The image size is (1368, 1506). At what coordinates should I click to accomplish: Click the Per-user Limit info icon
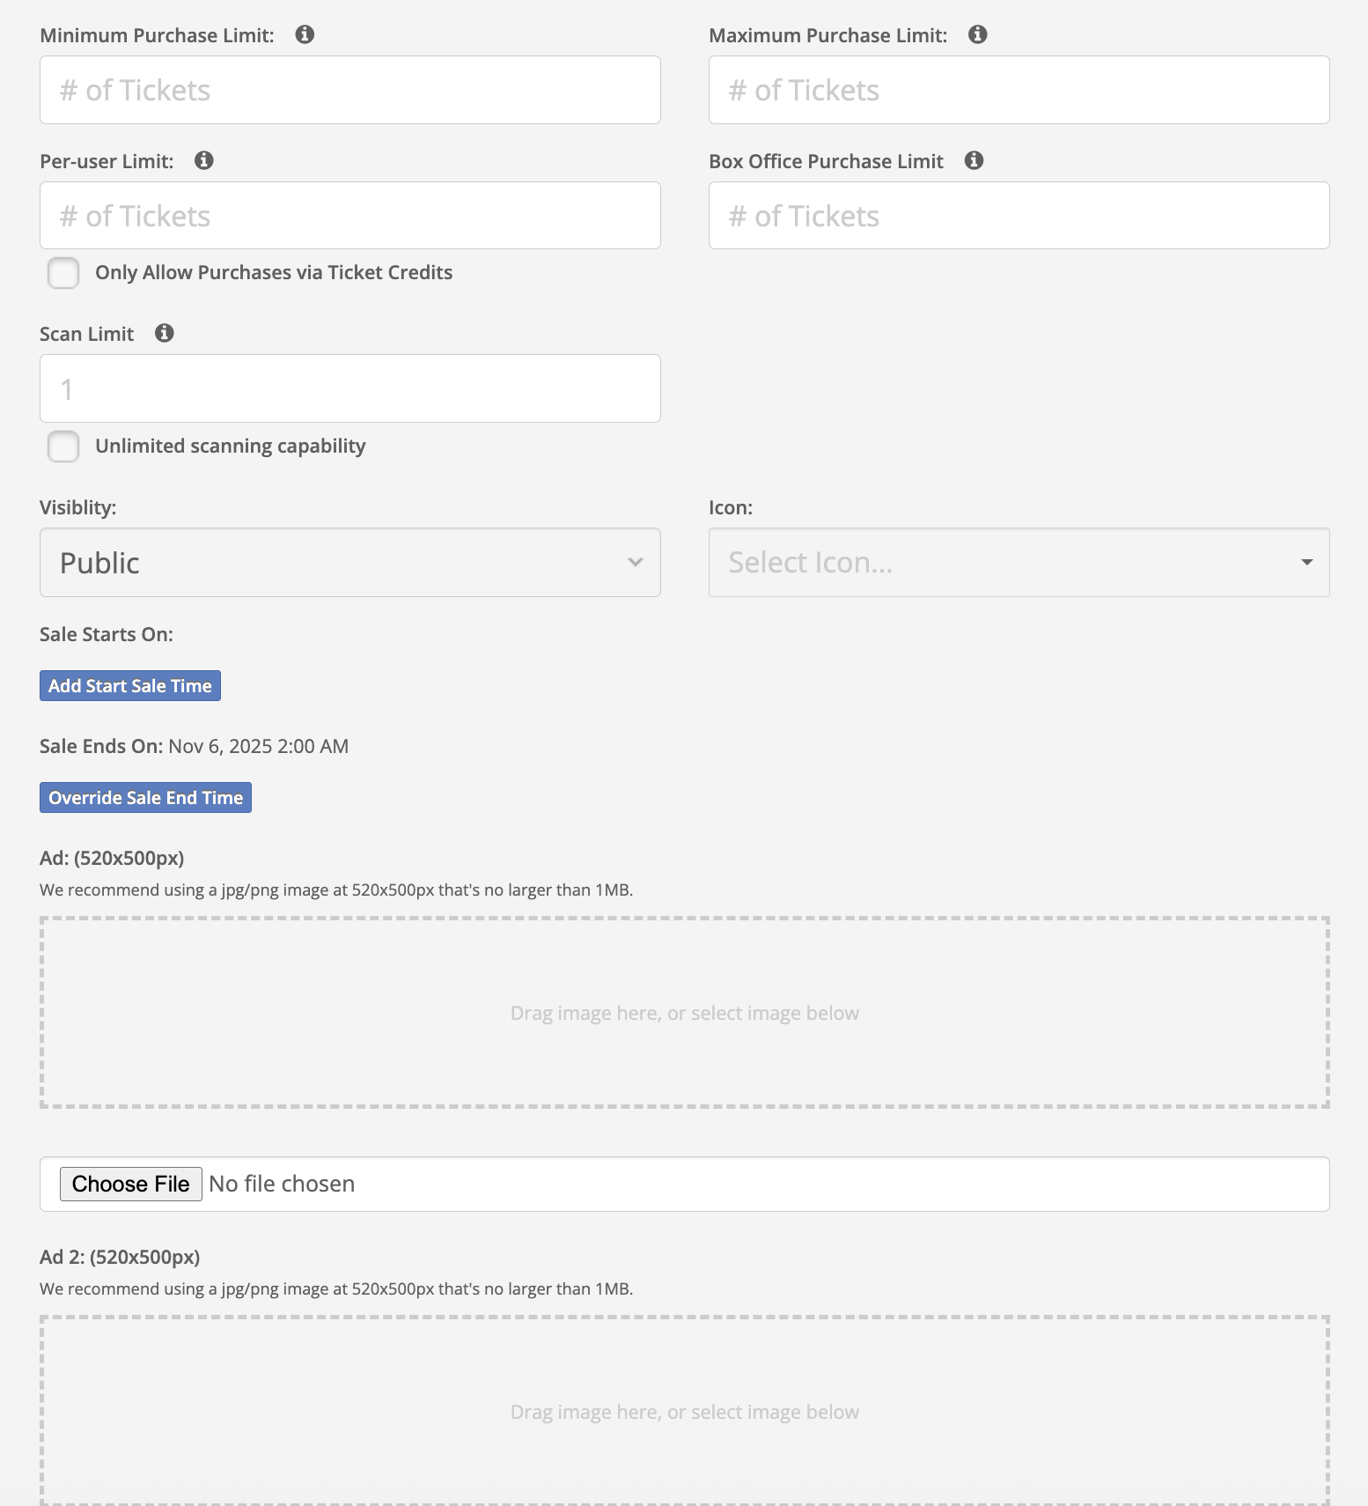click(203, 160)
